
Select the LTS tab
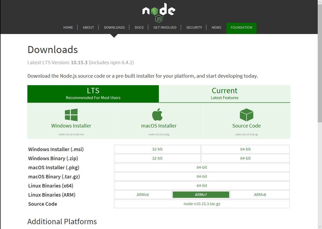93,94
